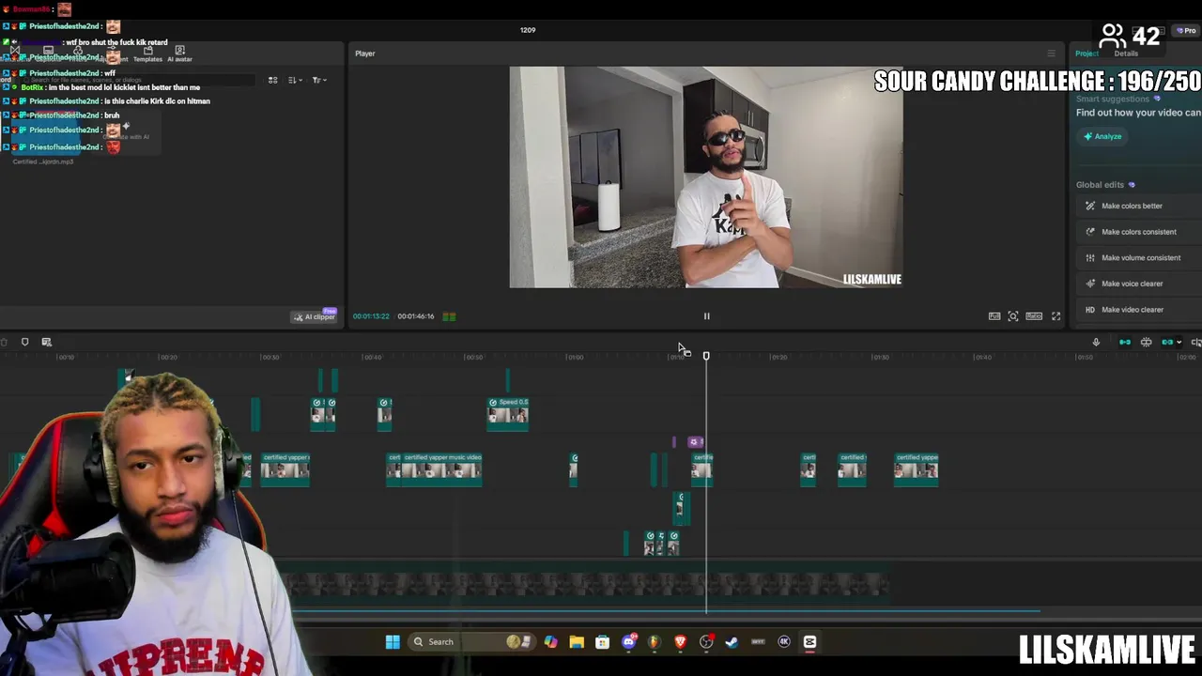
Task: Toggle main track magnet icon
Action: (x=1125, y=342)
